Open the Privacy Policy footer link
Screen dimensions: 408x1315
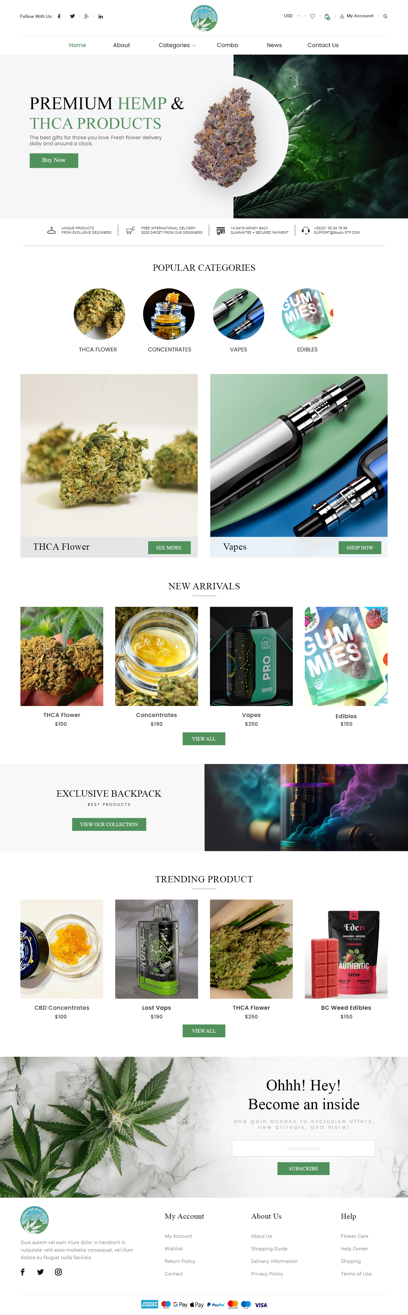pyautogui.click(x=266, y=1274)
